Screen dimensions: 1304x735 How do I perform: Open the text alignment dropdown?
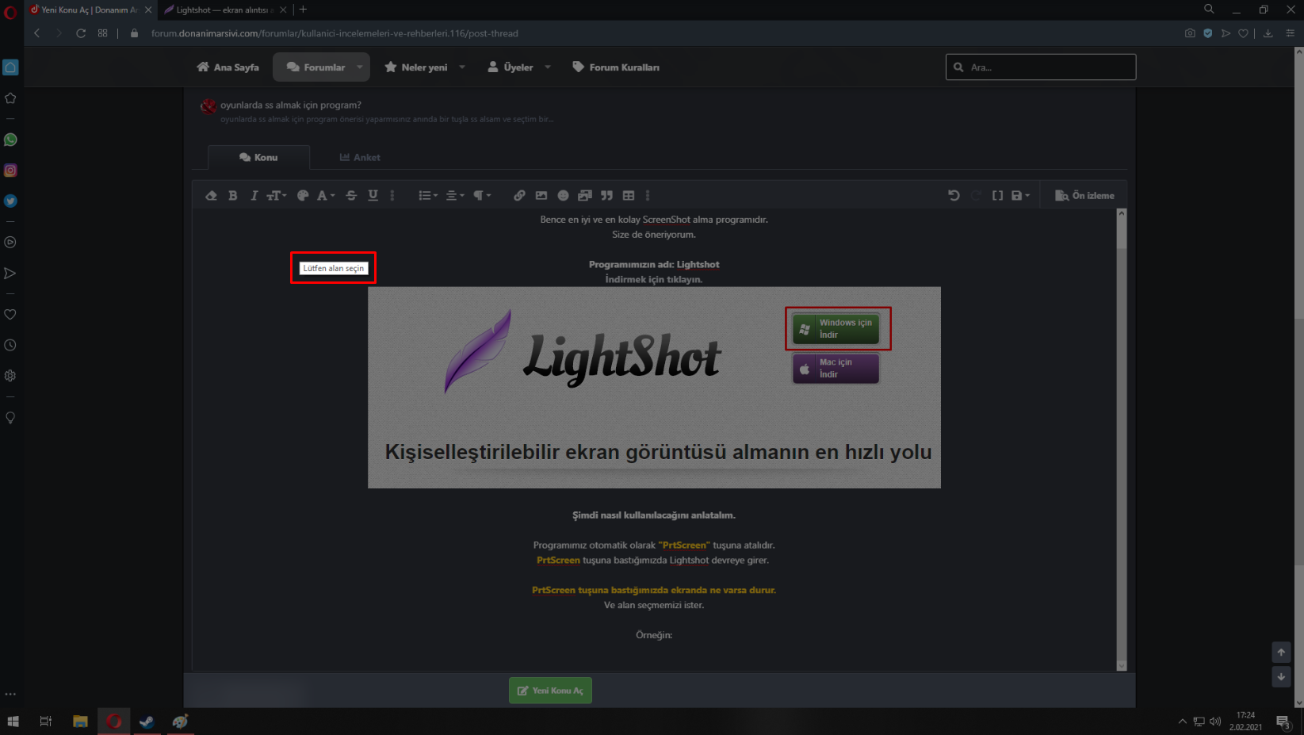coord(455,196)
